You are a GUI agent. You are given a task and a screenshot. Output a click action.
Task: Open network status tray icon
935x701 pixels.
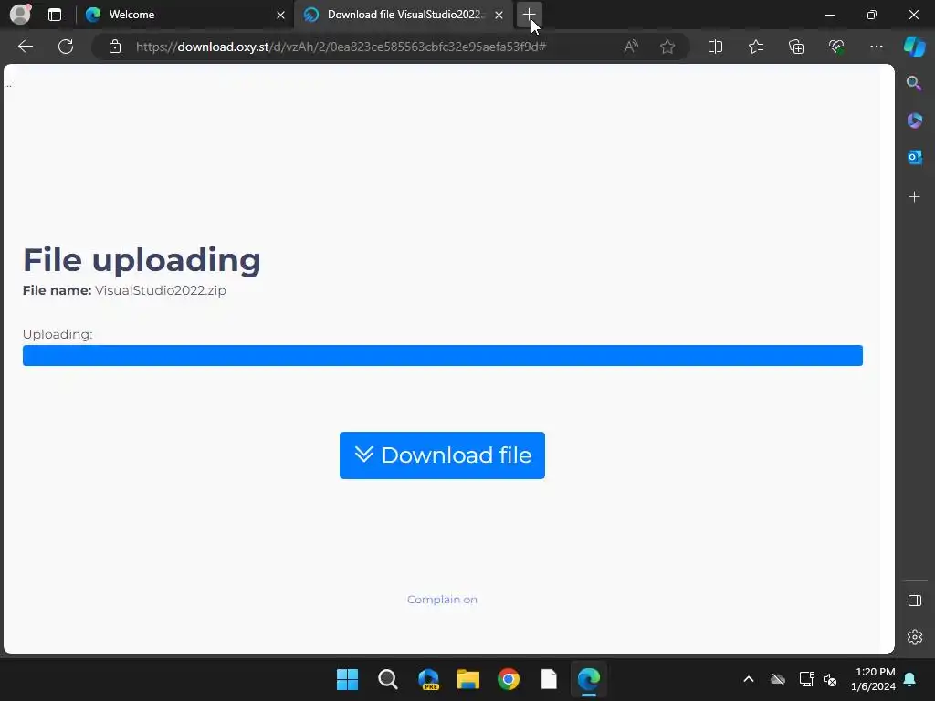(x=807, y=679)
